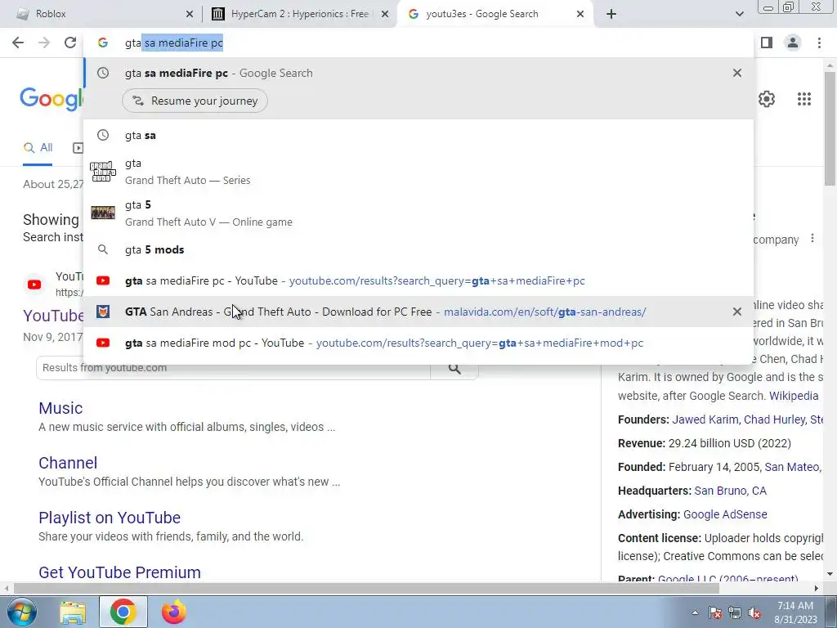
Task: Open Google AdSense advertising link
Action: pyautogui.click(x=725, y=514)
